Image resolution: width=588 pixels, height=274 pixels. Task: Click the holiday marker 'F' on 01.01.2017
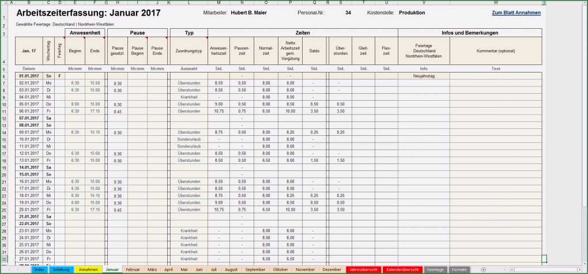click(x=59, y=76)
